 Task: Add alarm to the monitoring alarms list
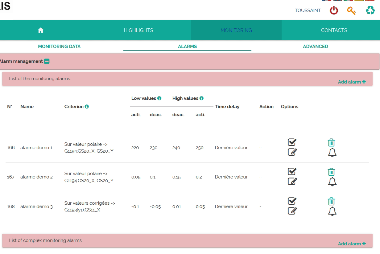point(352,82)
